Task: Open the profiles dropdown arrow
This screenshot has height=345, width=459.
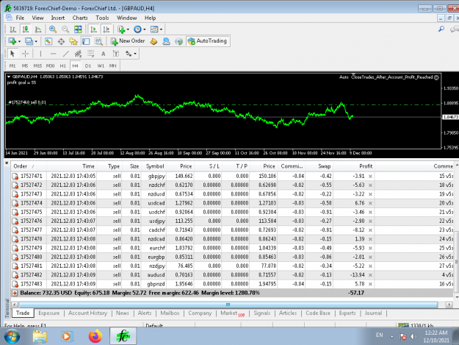Action: point(36,42)
